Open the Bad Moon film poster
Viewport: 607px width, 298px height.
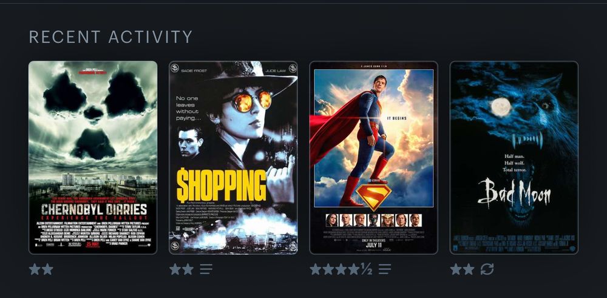[x=514, y=158]
